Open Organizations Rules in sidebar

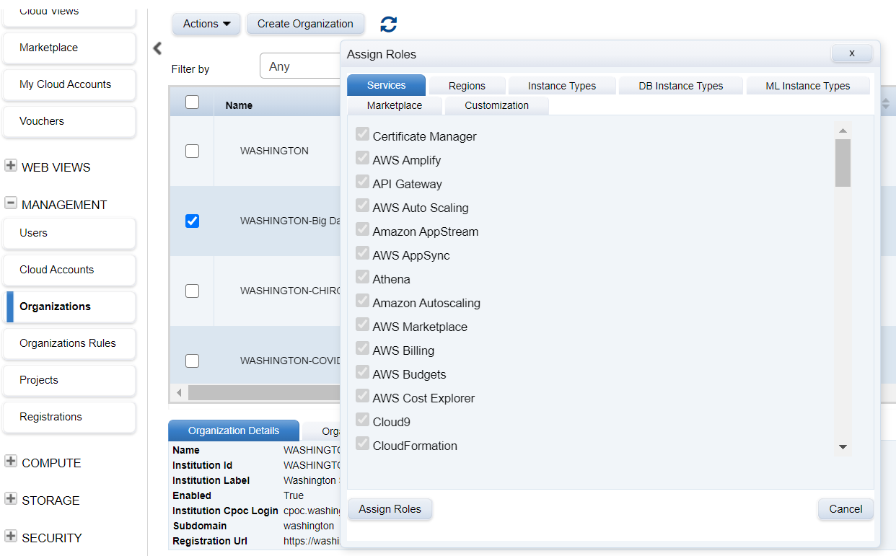tap(69, 343)
